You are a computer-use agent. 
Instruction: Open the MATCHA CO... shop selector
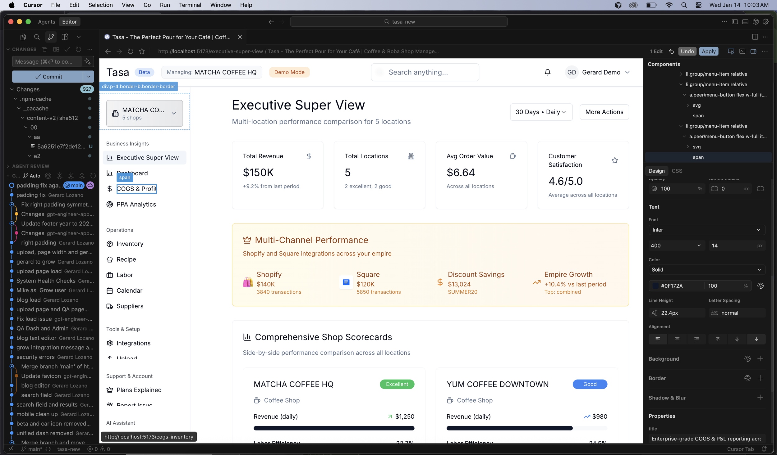(145, 113)
